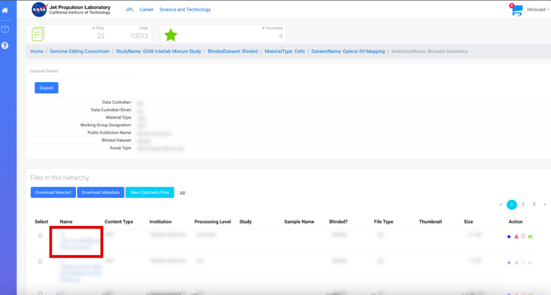Viewport: 551px width, 295px height.
Task: Click the Institution column header
Action: (160, 222)
